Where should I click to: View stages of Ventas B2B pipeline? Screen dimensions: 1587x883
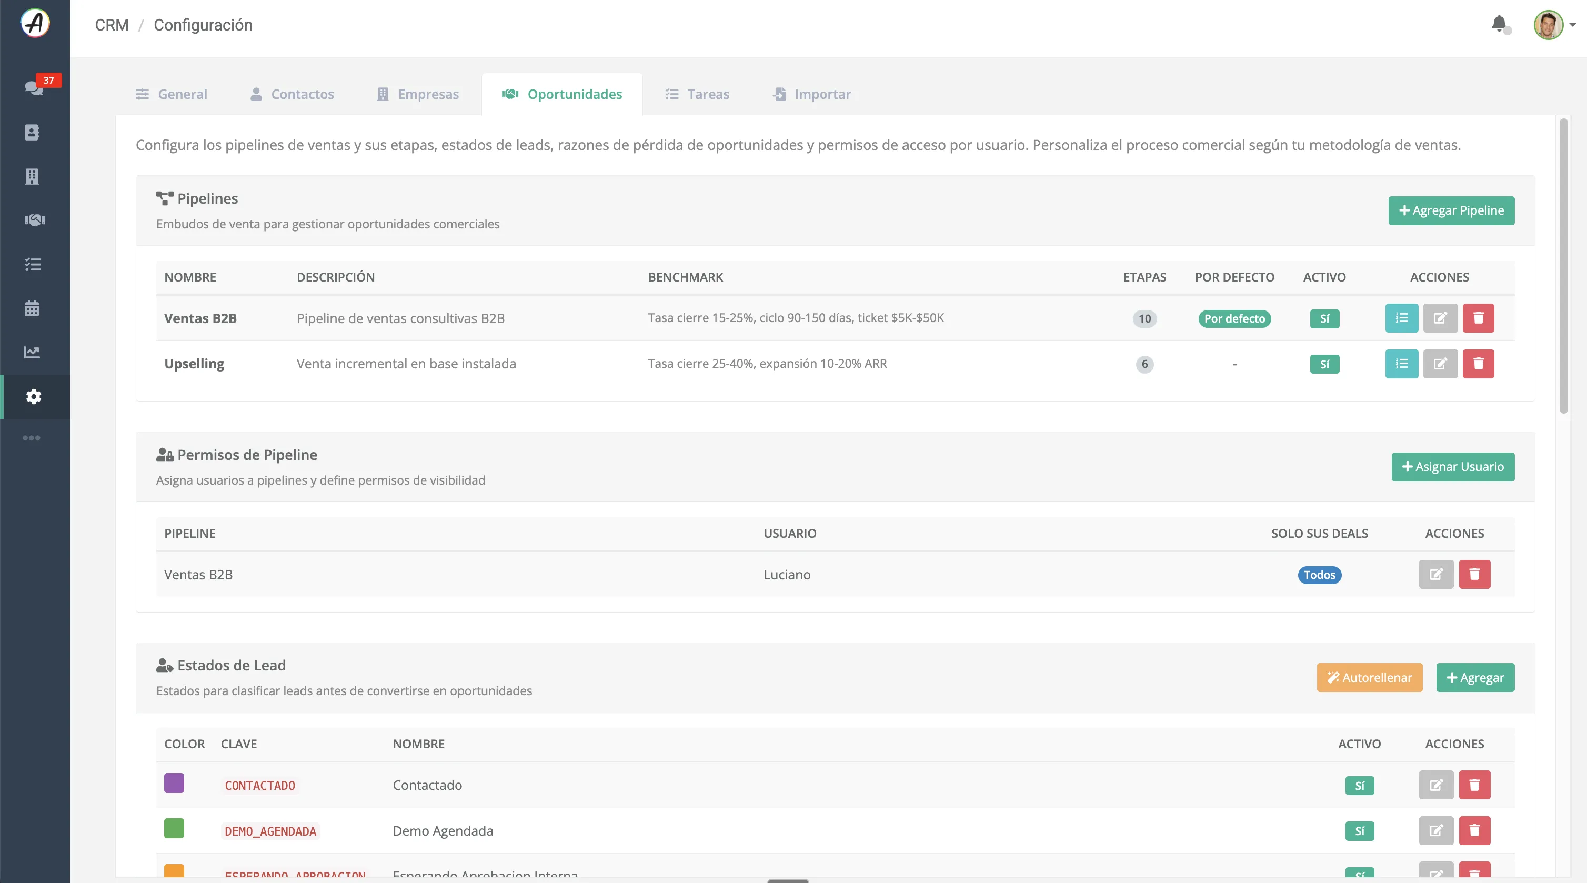coord(1402,318)
